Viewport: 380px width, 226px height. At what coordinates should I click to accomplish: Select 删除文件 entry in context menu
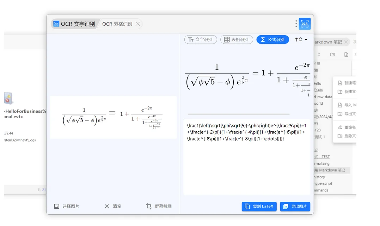coord(347,136)
